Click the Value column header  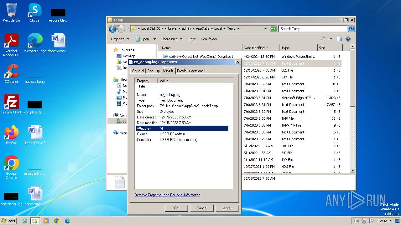(x=193, y=81)
